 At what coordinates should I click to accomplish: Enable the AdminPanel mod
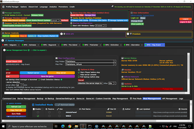(38, 112)
